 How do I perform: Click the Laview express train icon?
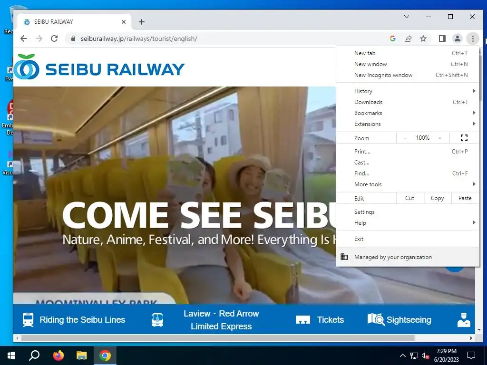pos(157,320)
